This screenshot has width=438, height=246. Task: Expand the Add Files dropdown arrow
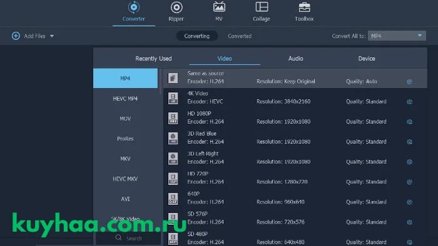(x=52, y=36)
